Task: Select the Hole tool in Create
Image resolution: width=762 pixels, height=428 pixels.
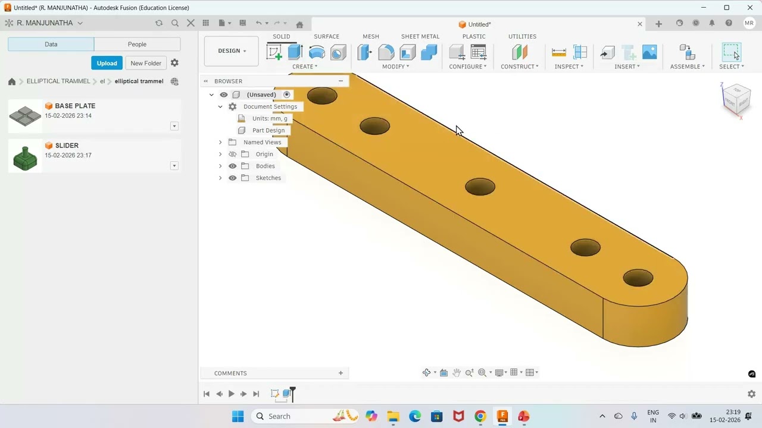Action: (338, 52)
